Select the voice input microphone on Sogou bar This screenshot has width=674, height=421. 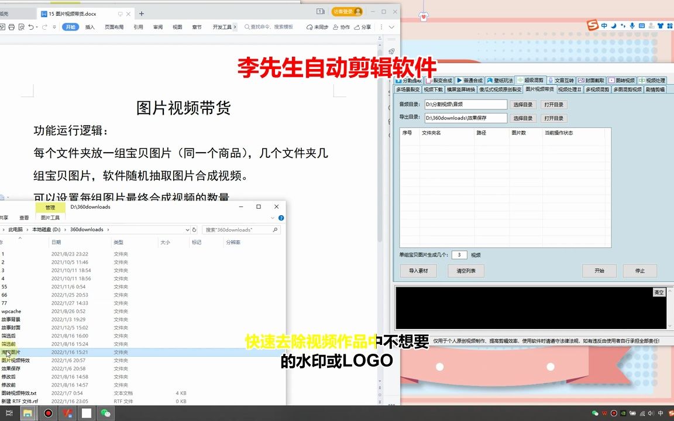[x=632, y=25]
